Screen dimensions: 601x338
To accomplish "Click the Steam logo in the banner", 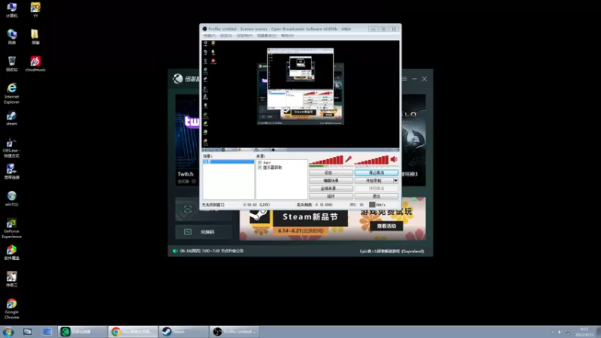I will point(259,216).
